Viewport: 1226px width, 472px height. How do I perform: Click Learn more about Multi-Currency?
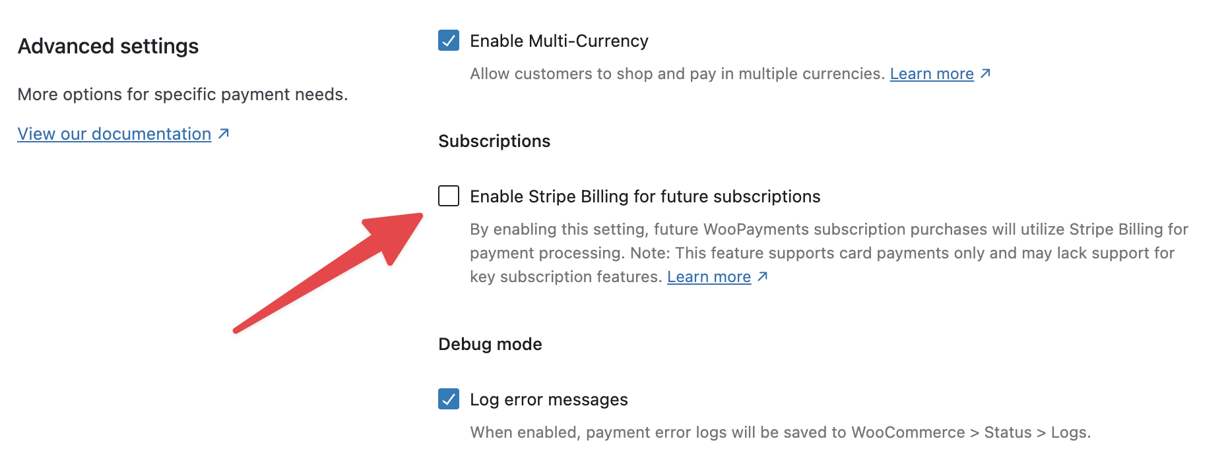(x=932, y=74)
